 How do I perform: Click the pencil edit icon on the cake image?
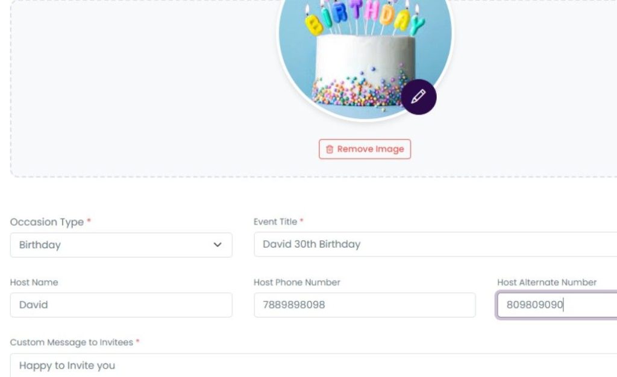(419, 96)
